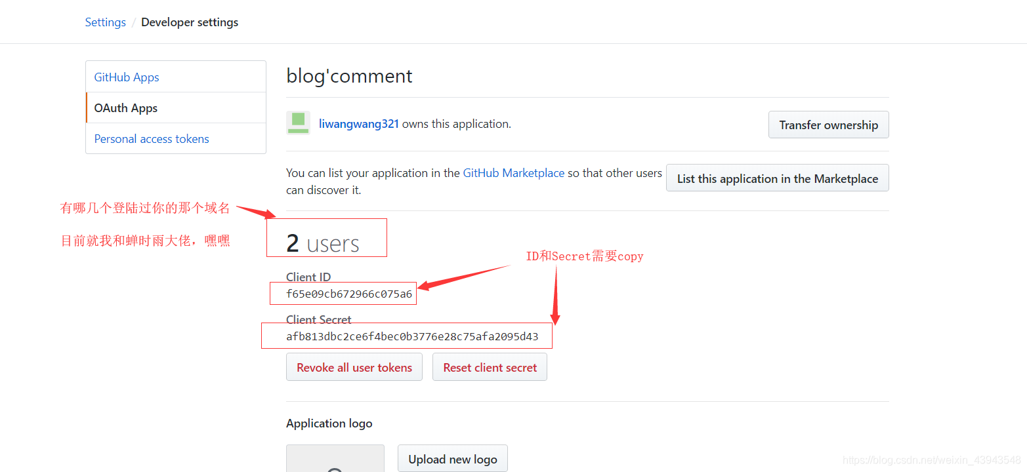Open the Settings breadcrumb link
The image size is (1027, 472).
point(105,22)
